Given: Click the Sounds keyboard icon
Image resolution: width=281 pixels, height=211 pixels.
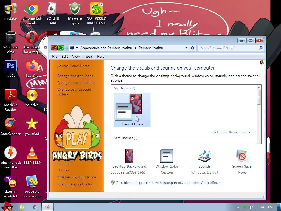Looking at the screenshot, I should coord(204,156).
